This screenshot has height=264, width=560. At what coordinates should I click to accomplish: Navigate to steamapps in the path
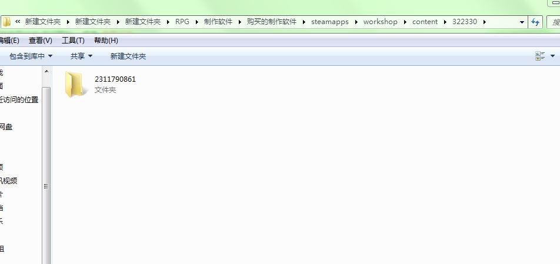(329, 21)
